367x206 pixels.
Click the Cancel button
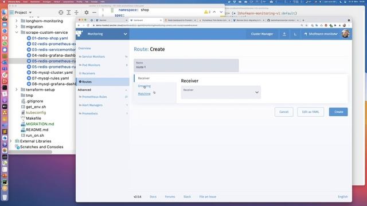[284, 112]
